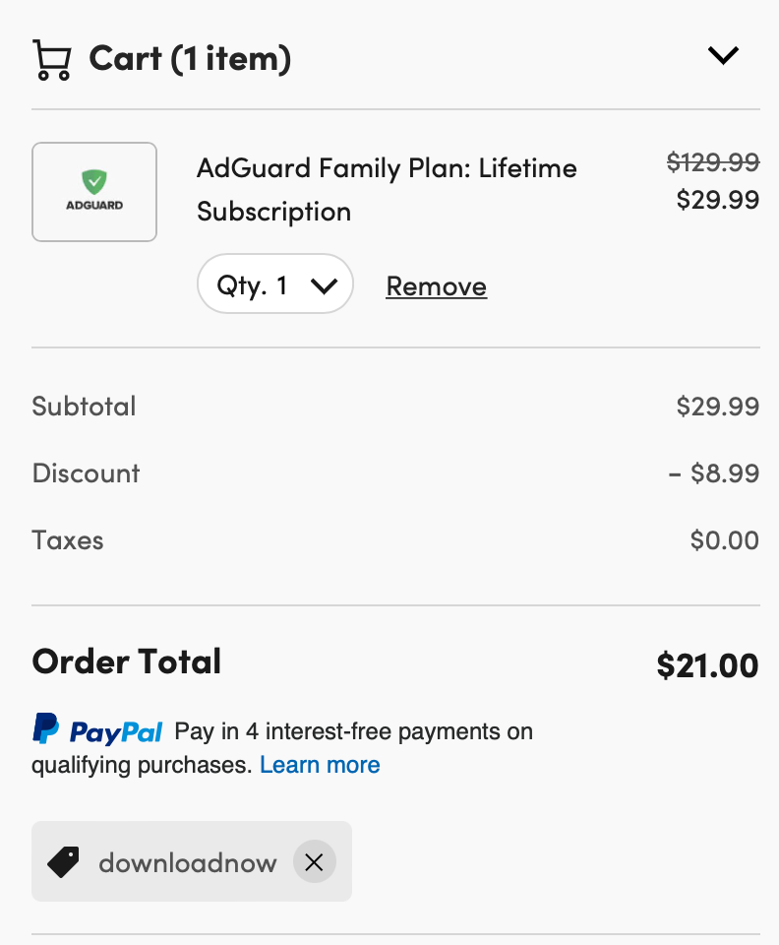779x945 pixels.
Task: Open the Qty. 1 quantity dropdown
Action: coord(275,283)
